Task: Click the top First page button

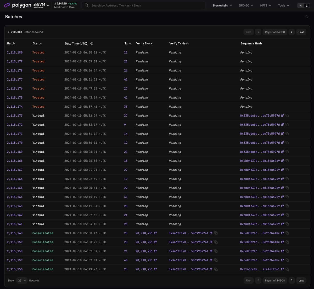Action: click(x=249, y=32)
